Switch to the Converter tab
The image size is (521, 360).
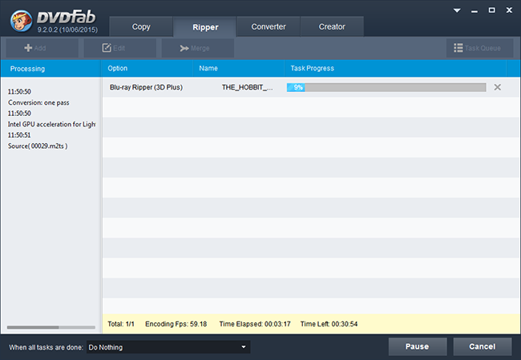pyautogui.click(x=269, y=26)
